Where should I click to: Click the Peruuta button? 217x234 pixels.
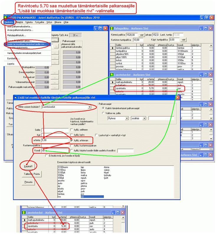click(28, 182)
